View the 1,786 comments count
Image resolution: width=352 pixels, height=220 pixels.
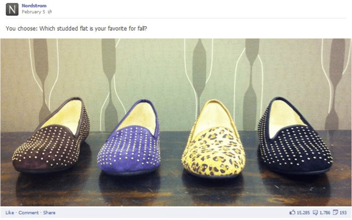325,212
